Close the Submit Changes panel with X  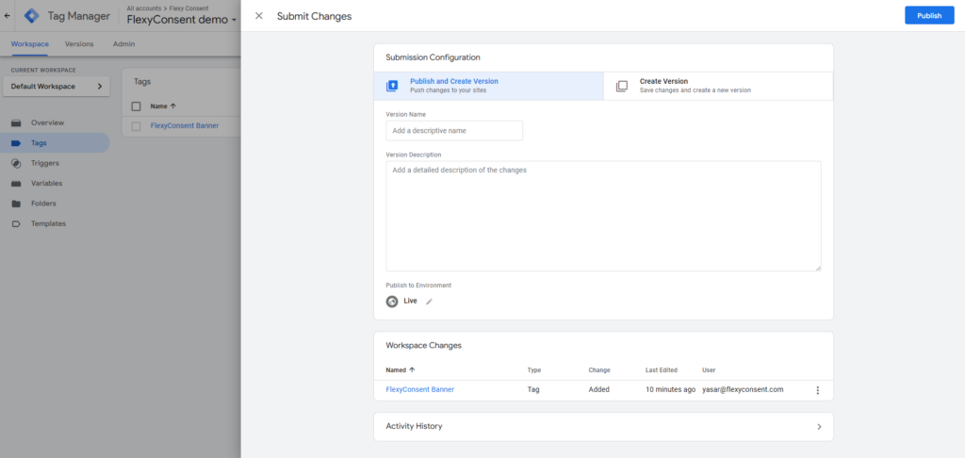tap(259, 16)
